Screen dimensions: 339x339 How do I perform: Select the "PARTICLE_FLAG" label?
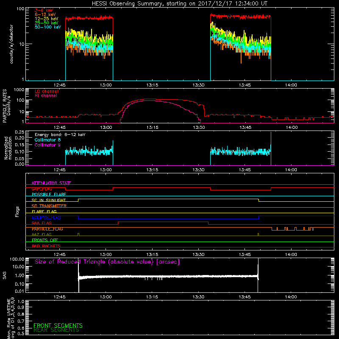coord(47,229)
